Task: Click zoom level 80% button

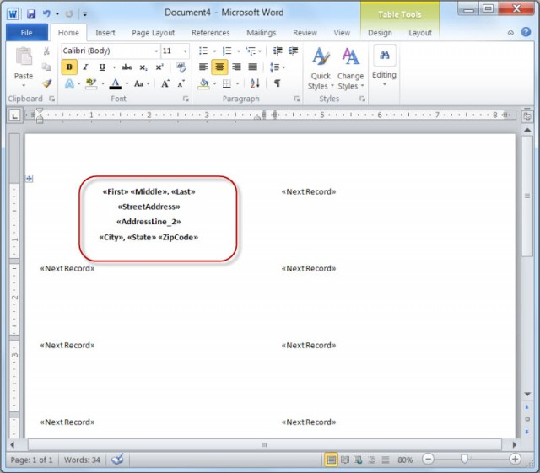Action: [x=405, y=460]
